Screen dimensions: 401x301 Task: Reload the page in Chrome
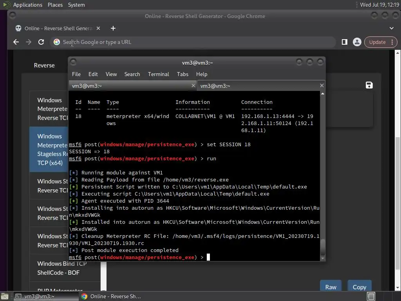41,42
